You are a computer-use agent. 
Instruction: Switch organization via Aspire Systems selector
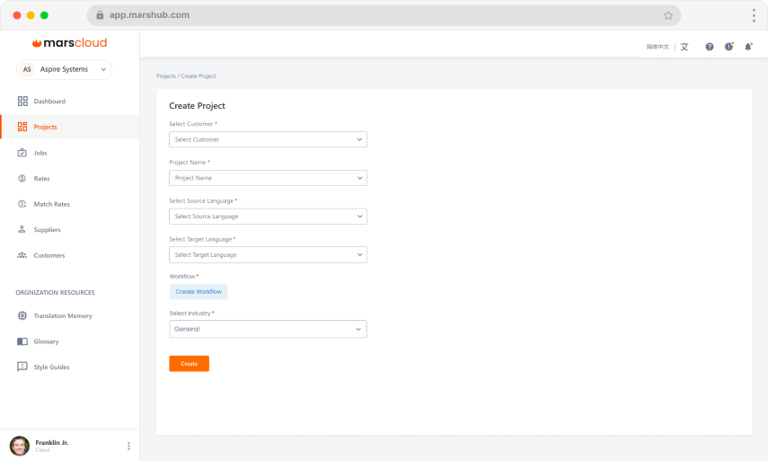point(65,69)
